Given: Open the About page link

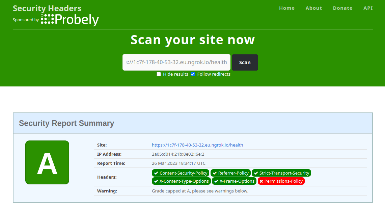Looking at the screenshot, I should click(313, 8).
